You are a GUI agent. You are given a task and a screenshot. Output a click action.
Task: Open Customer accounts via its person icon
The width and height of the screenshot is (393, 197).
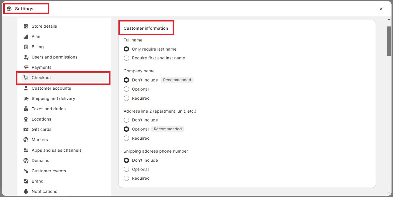[x=26, y=88]
